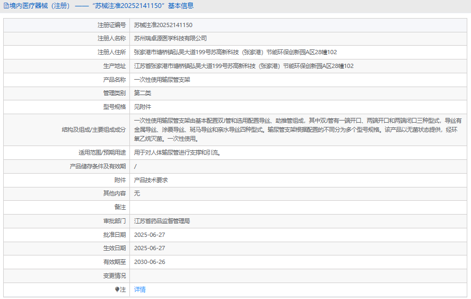Click the 生效日期 row label
This screenshot has width=471, height=299.
115,248
